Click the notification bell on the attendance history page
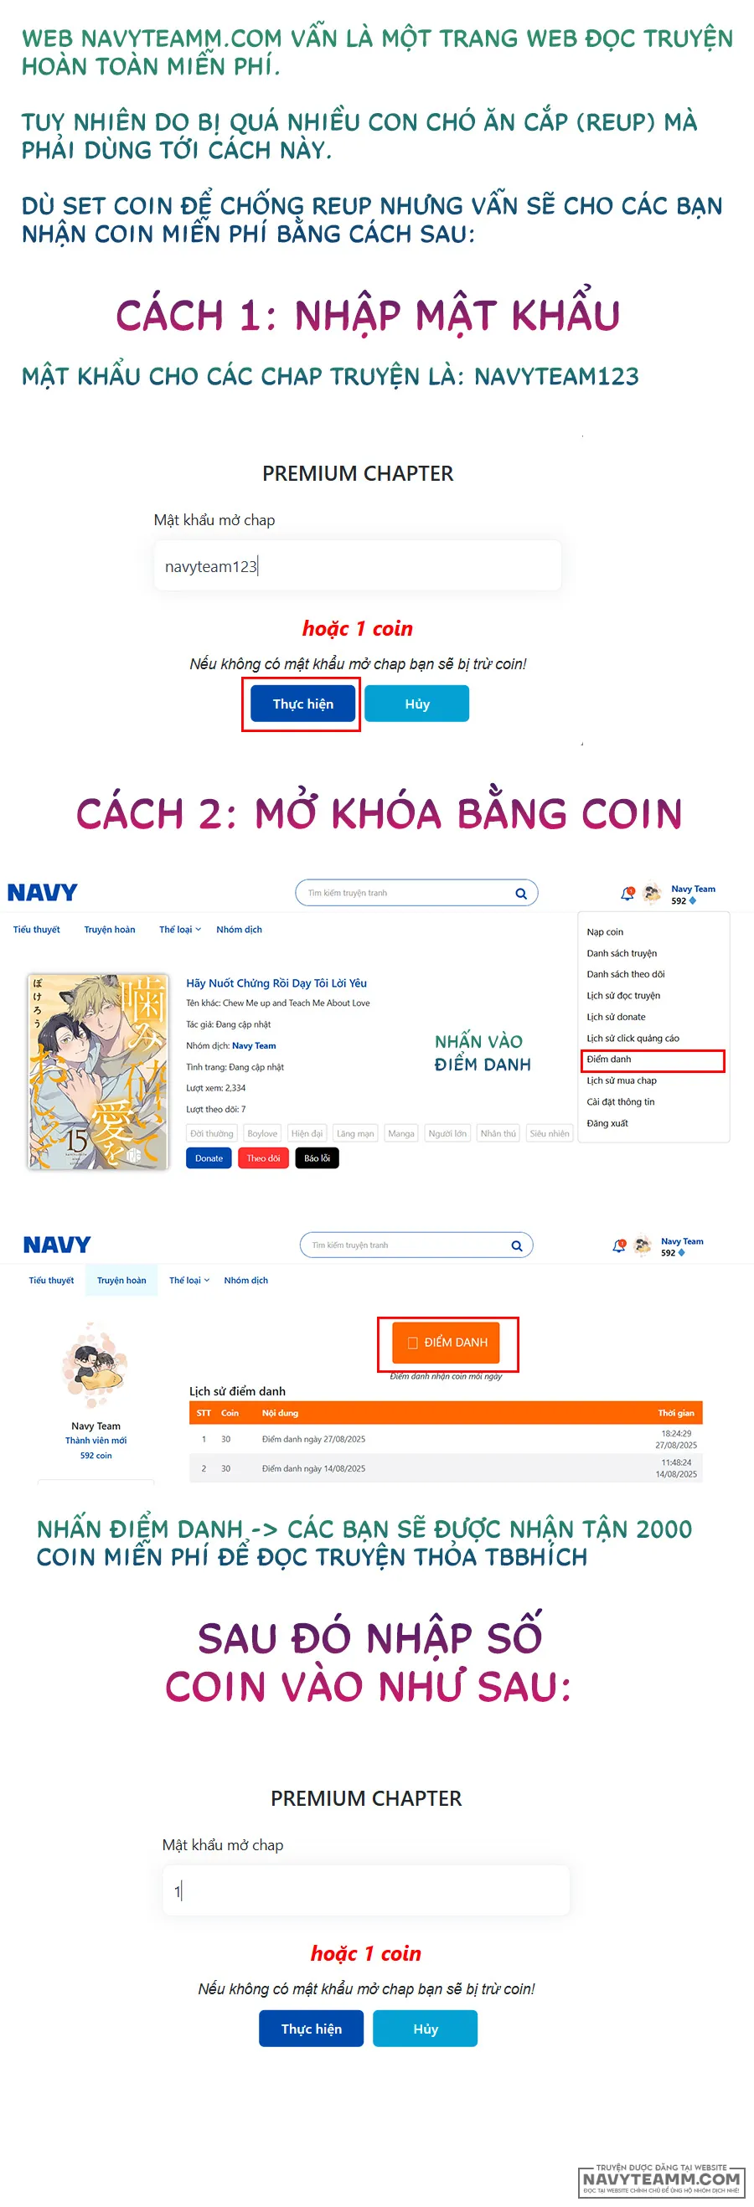 point(618,1245)
